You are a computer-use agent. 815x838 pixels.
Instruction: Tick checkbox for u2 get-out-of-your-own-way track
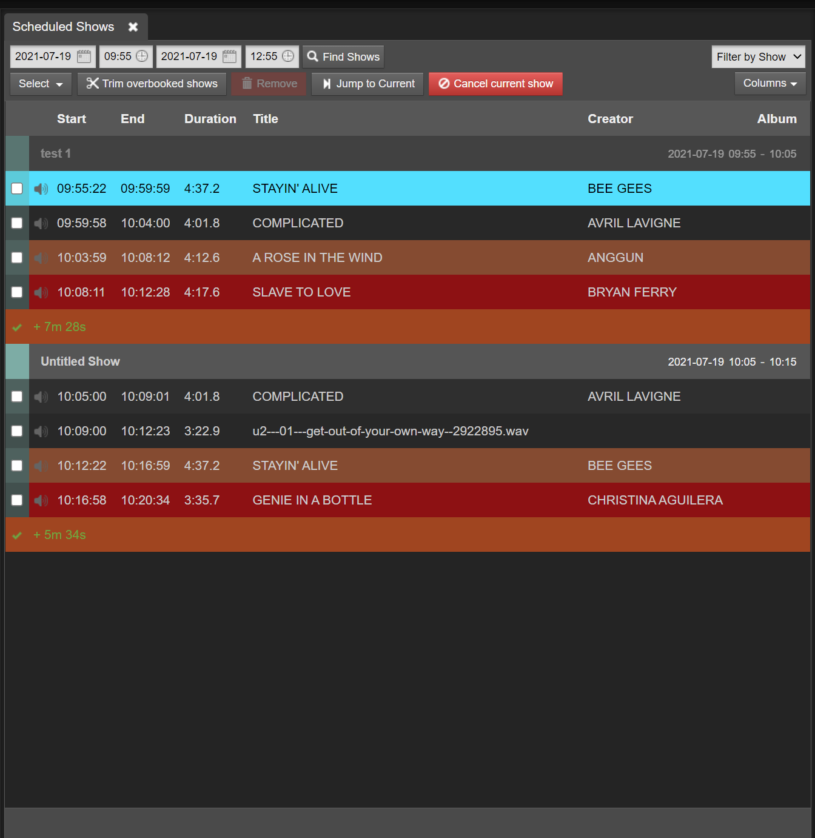click(17, 431)
